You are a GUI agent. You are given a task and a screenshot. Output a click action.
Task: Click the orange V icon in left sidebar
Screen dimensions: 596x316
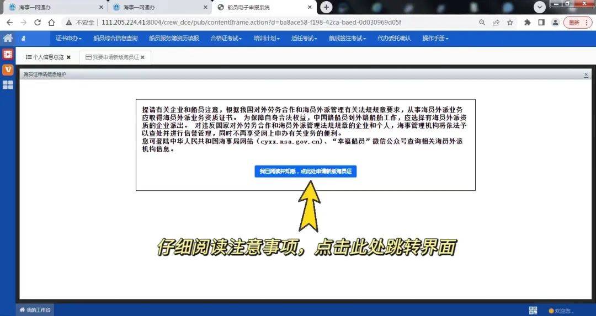coord(8,70)
